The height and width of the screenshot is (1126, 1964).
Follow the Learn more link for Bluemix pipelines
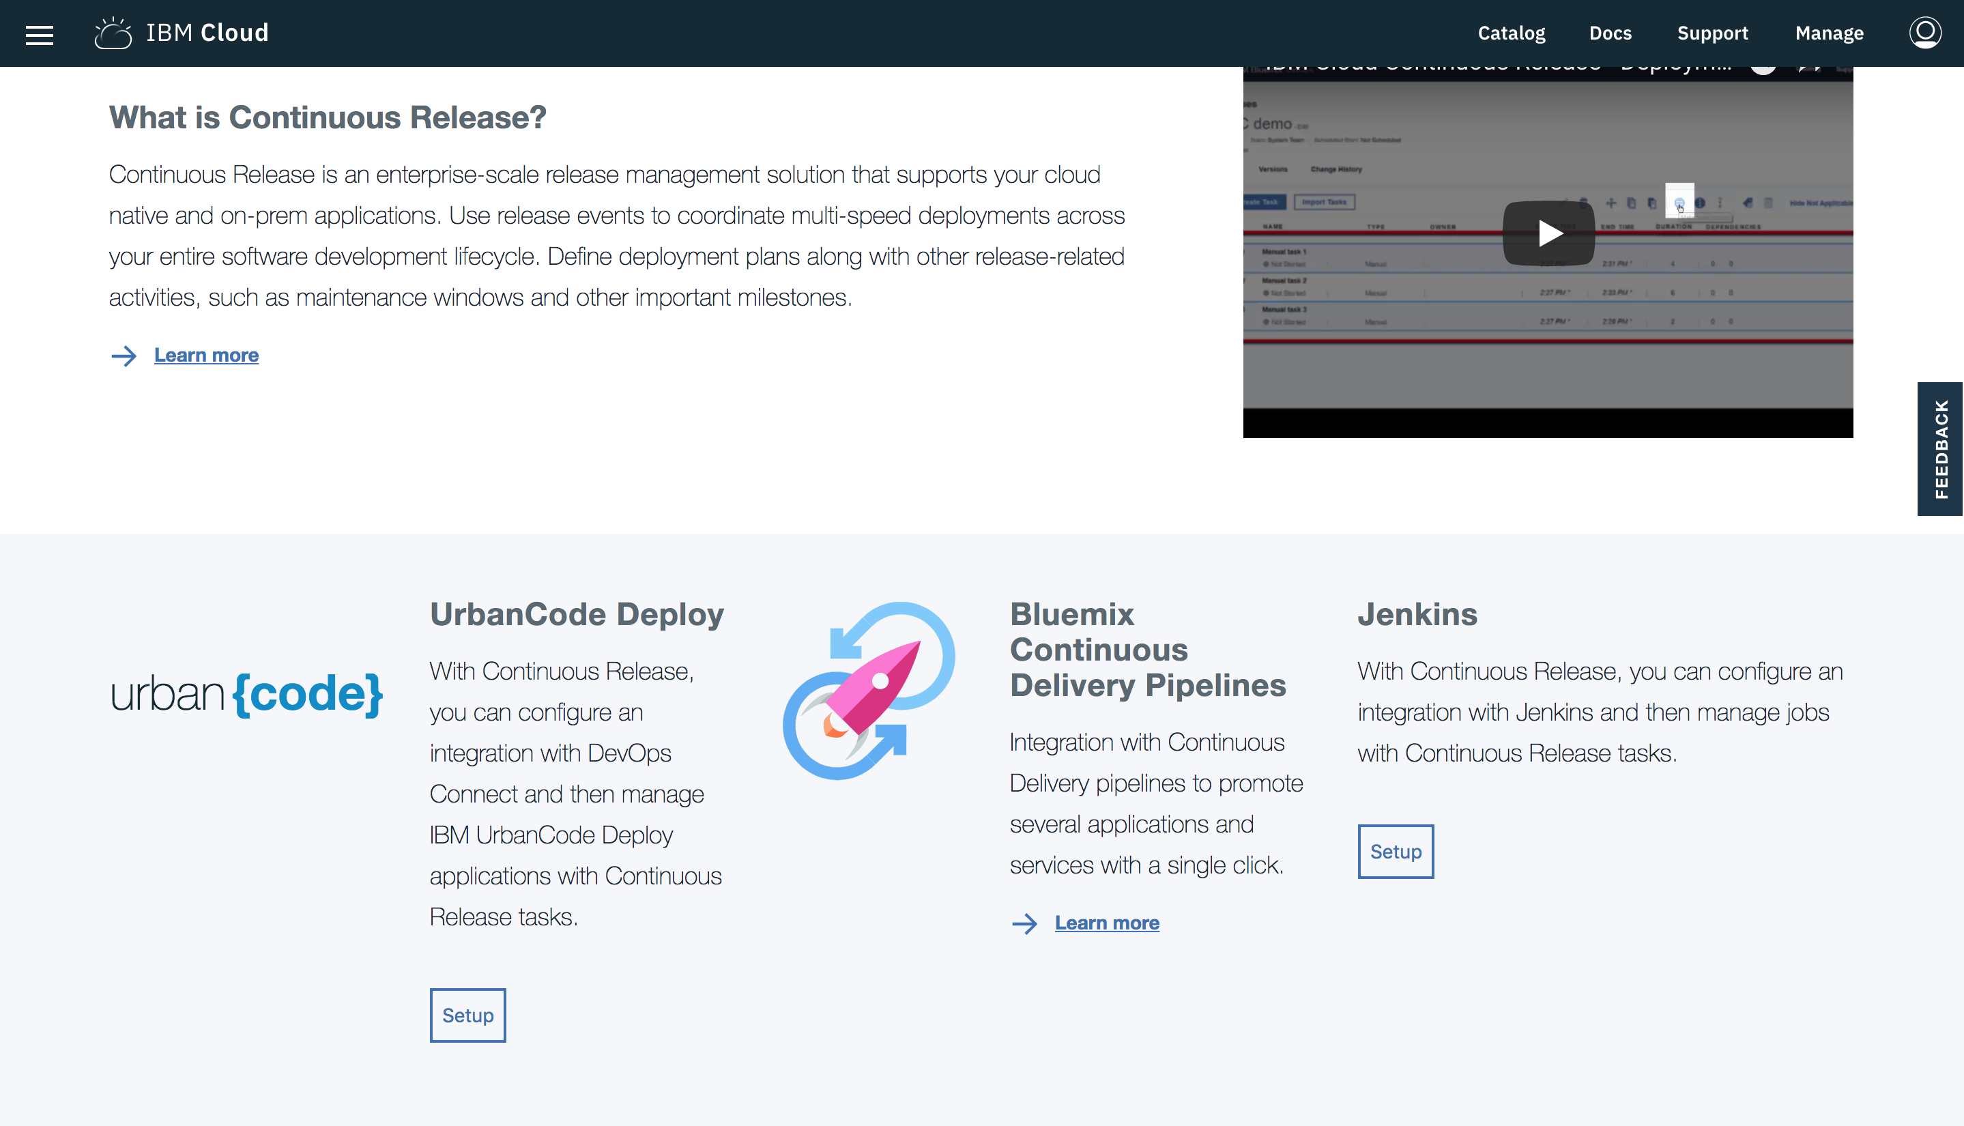(x=1106, y=923)
